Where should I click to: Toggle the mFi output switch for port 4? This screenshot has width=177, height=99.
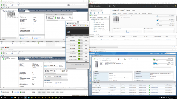pyautogui.click(x=80, y=48)
